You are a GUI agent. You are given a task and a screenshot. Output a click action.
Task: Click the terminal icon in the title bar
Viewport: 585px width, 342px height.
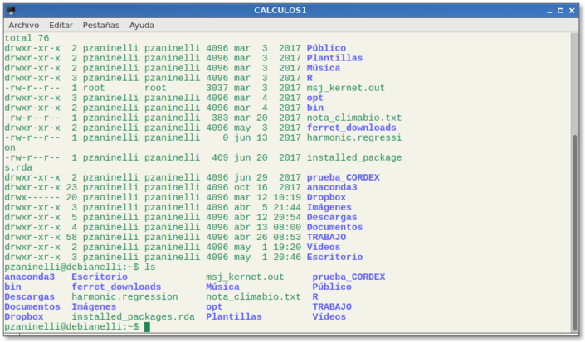[x=11, y=10]
